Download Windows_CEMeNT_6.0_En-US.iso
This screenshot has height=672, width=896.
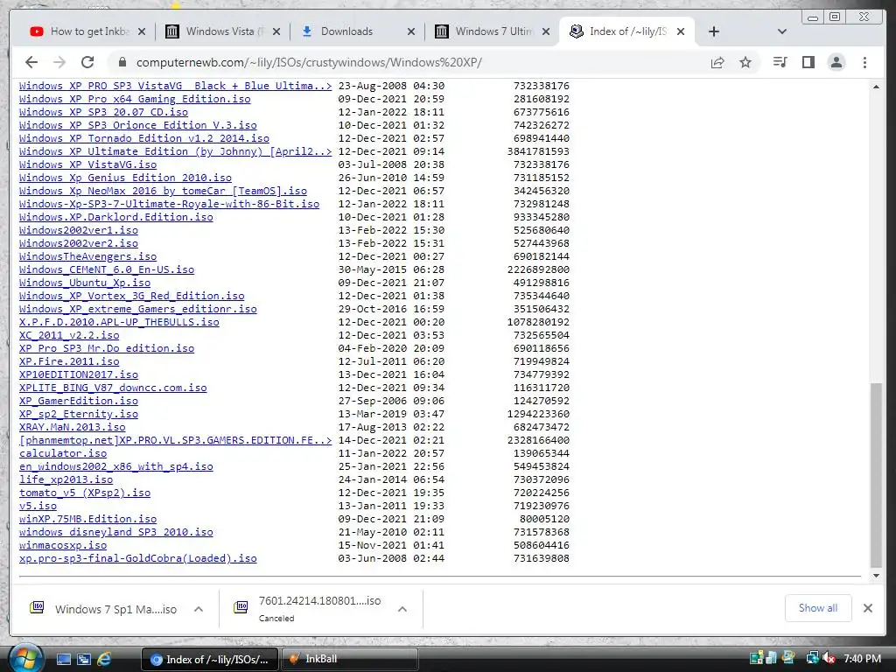(106, 269)
